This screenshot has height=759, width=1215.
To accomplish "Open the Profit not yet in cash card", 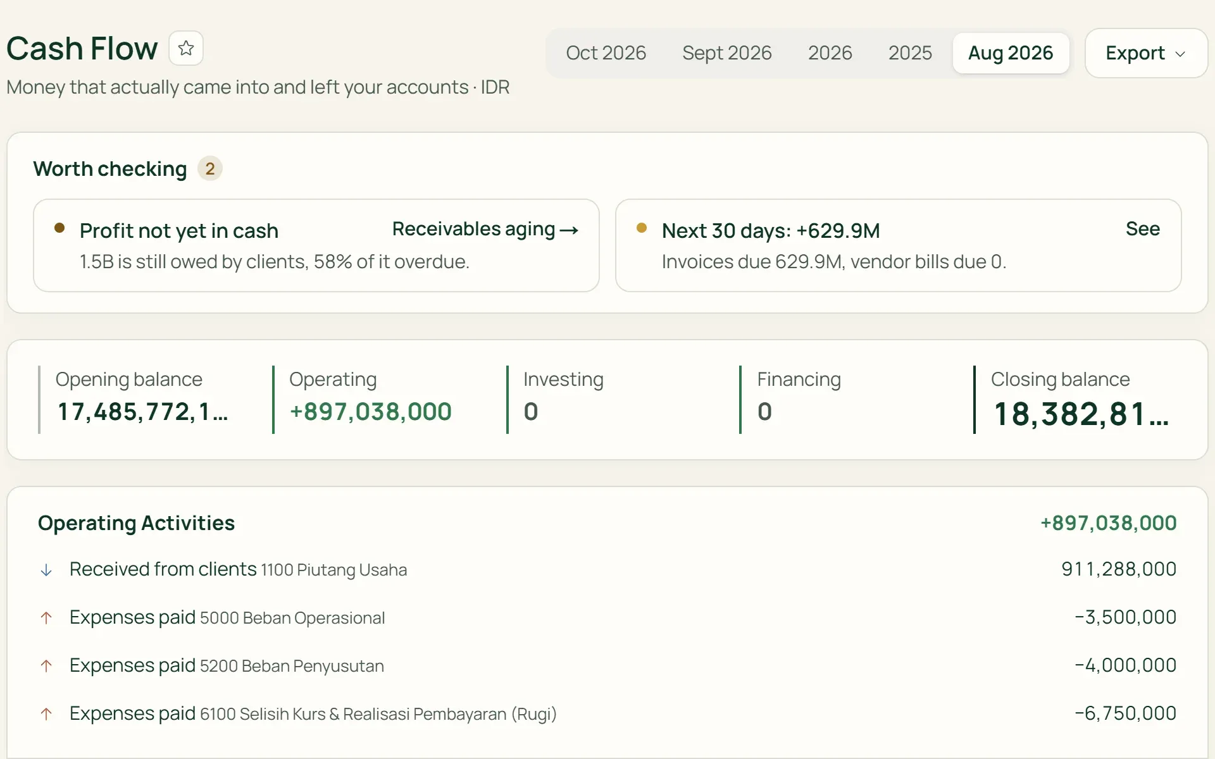I will (x=316, y=245).
